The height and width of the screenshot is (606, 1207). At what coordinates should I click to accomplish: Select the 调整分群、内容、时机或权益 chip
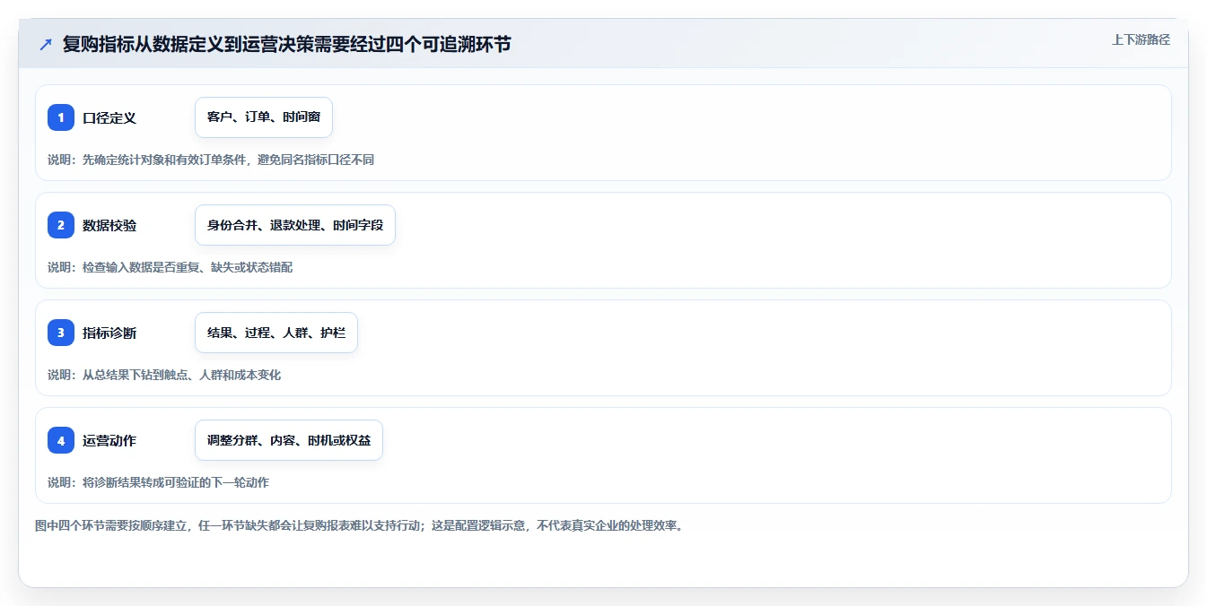pyautogui.click(x=289, y=440)
